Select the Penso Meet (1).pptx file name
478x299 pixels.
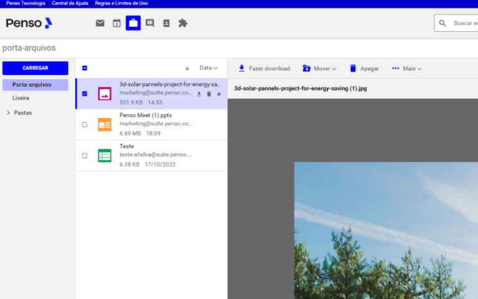tap(146, 116)
